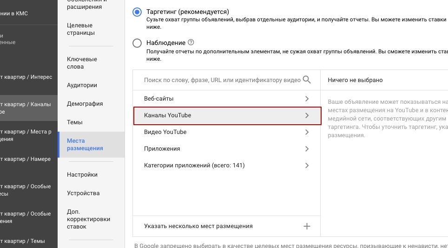Viewport: 448px width, 248px height.
Task: Expand the Приложения chevron
Action: (x=307, y=149)
